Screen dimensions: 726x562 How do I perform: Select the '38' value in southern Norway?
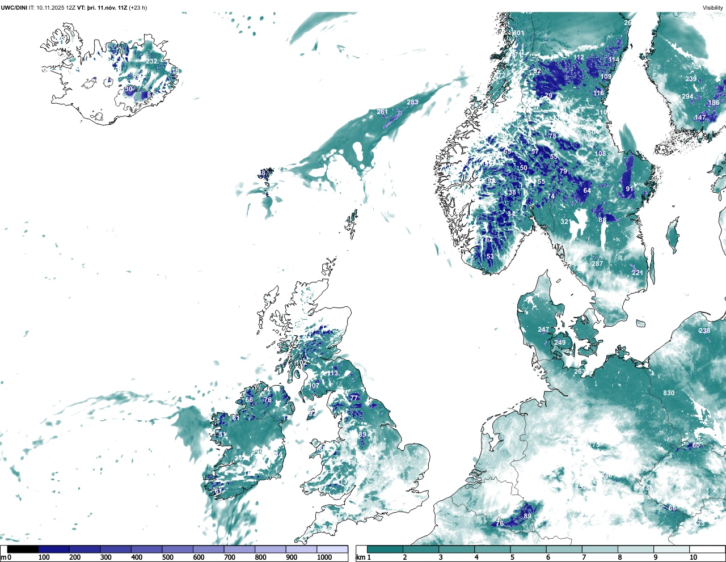(x=512, y=192)
